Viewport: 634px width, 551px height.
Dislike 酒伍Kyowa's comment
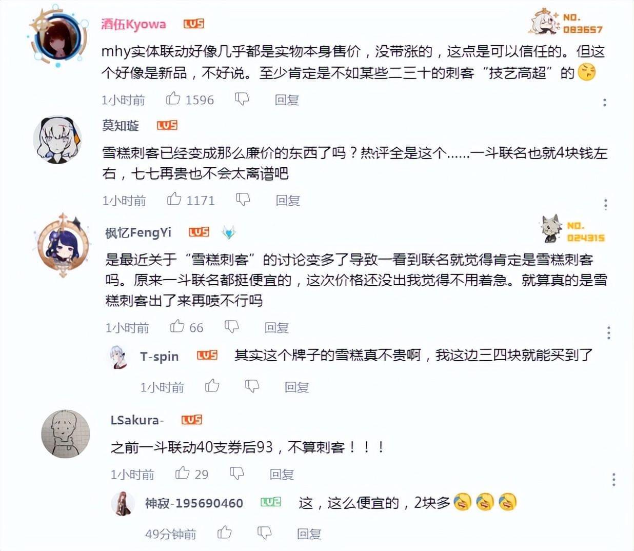242,99
